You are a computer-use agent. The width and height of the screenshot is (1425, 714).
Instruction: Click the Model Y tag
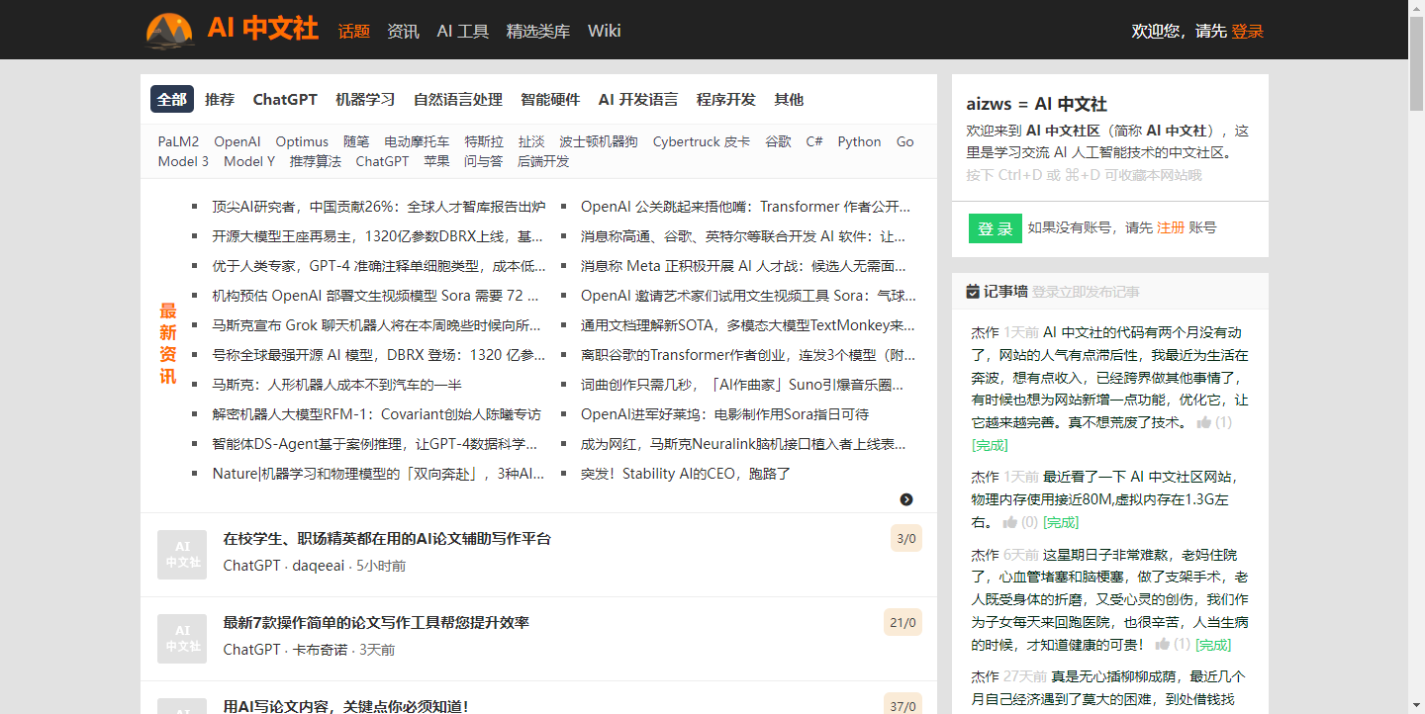(x=249, y=161)
